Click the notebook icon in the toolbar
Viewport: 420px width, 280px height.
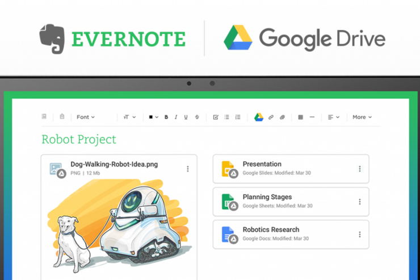click(44, 116)
